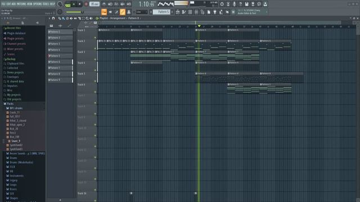Toggle loop recording button
This screenshot has height=202, width=360.
pyautogui.click(x=129, y=4)
